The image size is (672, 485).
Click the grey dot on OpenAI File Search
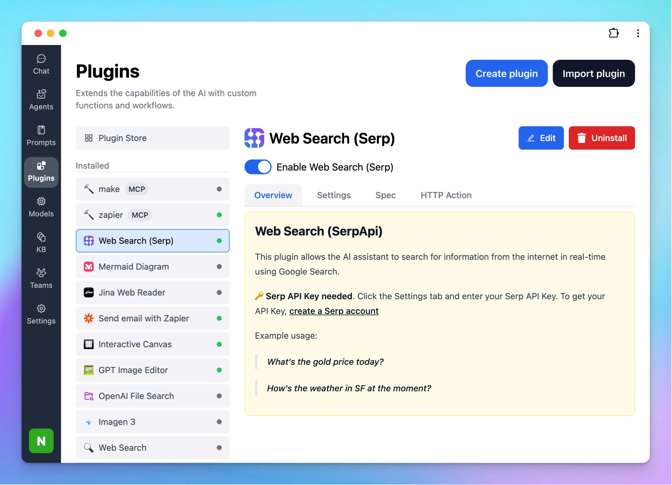(219, 396)
